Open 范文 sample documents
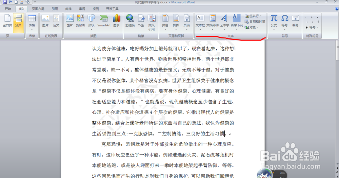339x178 pixels. pyautogui.click(x=56, y=21)
